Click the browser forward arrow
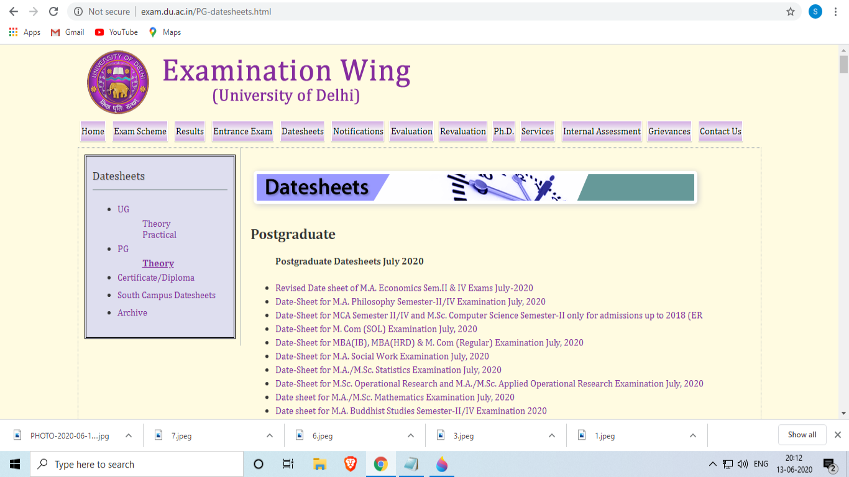849x477 pixels. click(x=34, y=12)
